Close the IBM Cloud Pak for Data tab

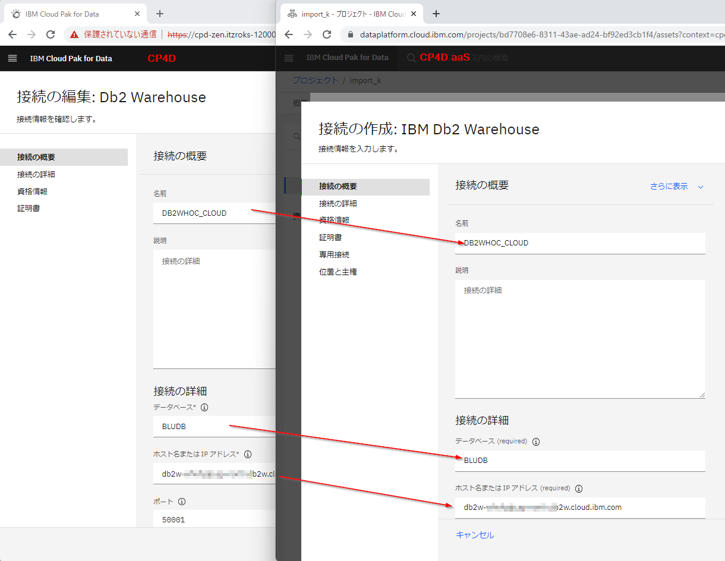tap(138, 14)
